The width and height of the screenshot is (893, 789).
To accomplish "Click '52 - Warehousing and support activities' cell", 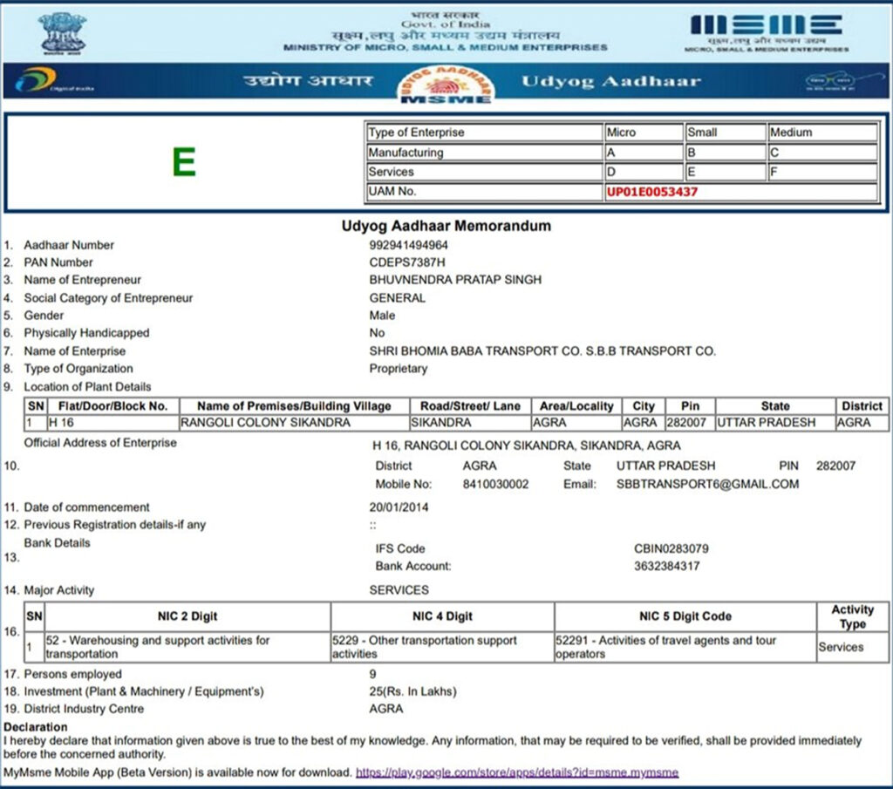I will coord(187,647).
